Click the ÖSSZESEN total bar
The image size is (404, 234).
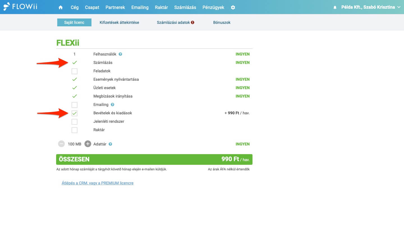tap(154, 159)
